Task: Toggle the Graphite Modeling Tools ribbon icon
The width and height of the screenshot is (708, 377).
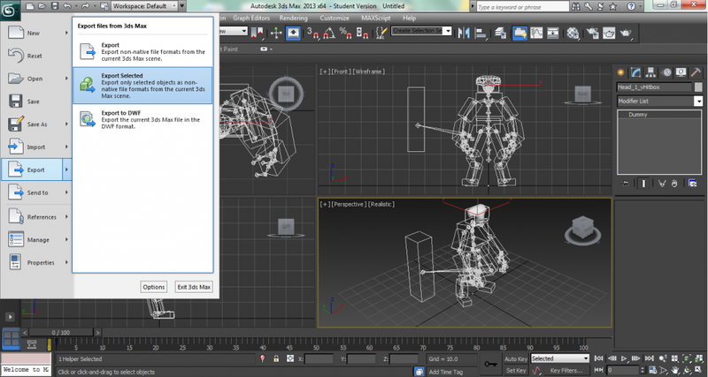Action: tap(519, 33)
